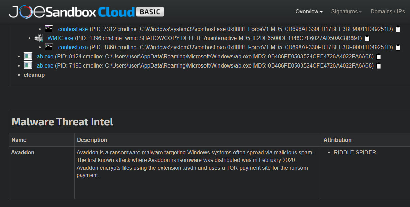The height and width of the screenshot is (207, 410).
Task: Click the ab.exe PID 7196 process icon
Action: [28, 65]
